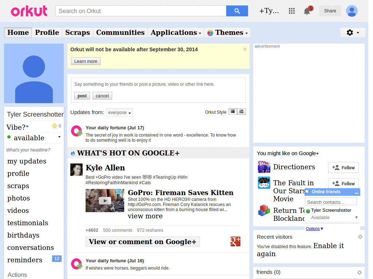Open chat Available status dropdown

pyautogui.click(x=356, y=217)
